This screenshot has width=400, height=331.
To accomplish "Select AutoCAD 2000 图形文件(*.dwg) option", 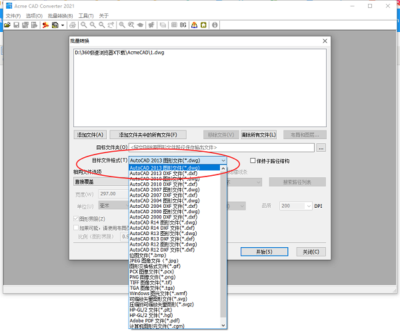I will point(175,212).
